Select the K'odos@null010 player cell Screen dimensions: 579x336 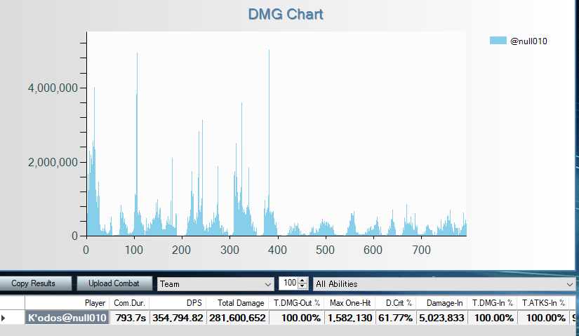[x=67, y=318]
